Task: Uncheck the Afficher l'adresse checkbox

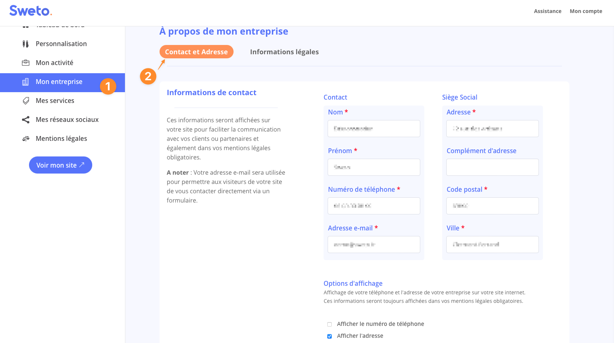Action: pos(329,336)
